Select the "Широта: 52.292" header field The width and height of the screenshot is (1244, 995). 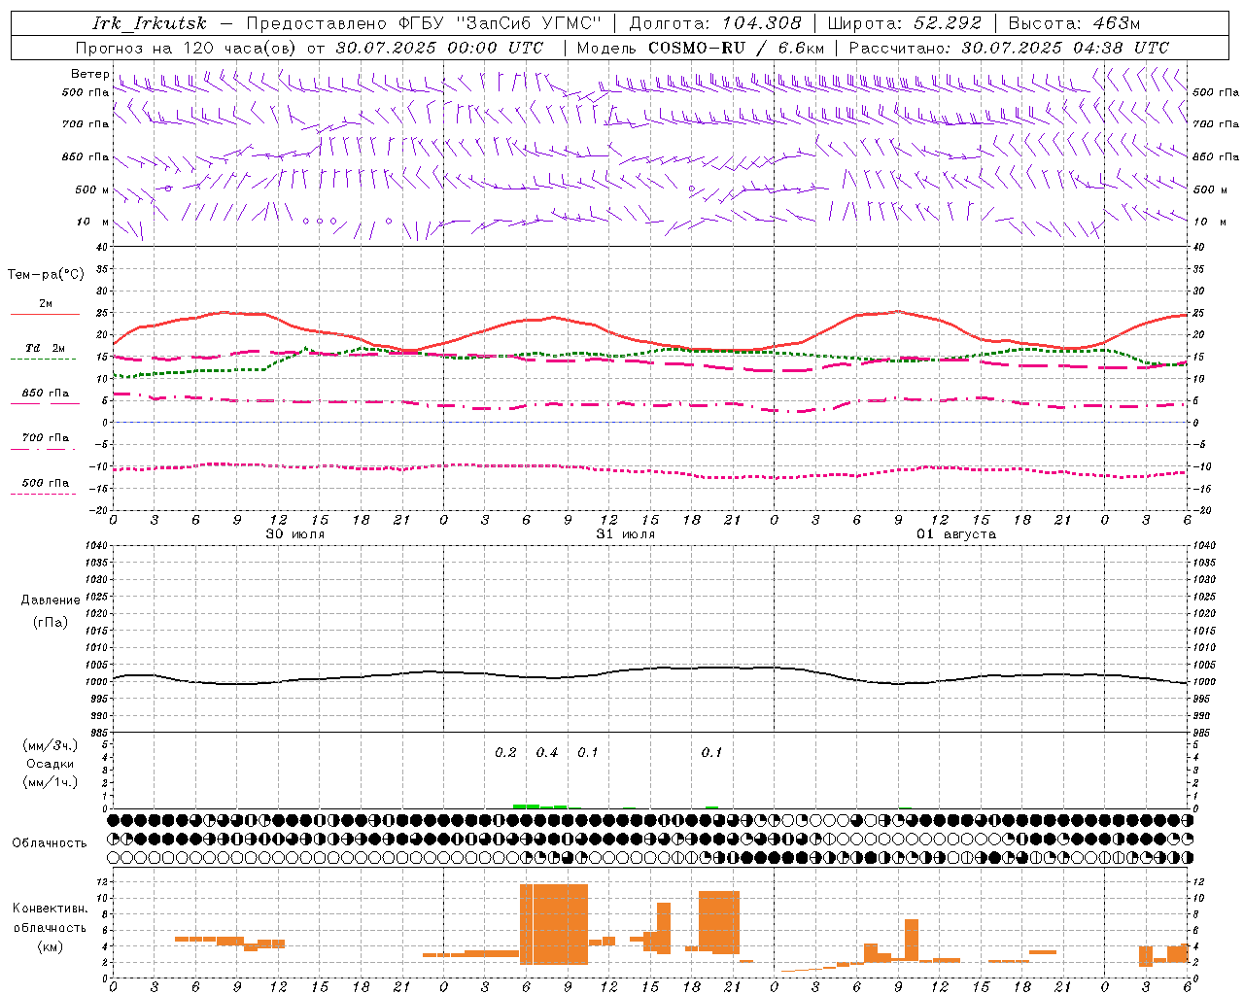point(905,23)
